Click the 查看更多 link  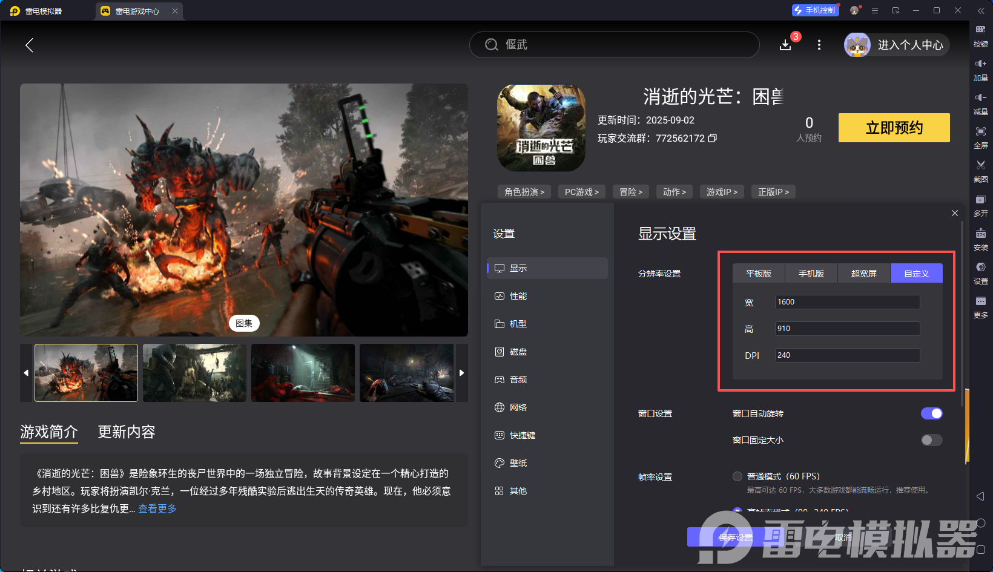tap(157, 508)
